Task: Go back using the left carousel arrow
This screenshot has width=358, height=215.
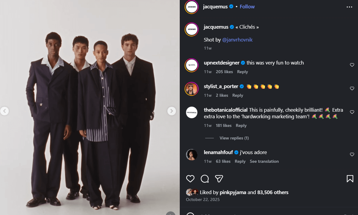Action: pyautogui.click(x=5, y=111)
